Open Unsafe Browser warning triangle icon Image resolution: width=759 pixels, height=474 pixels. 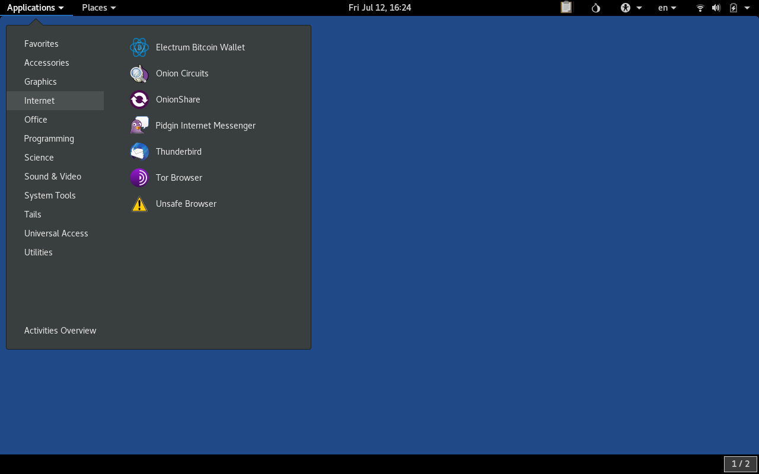click(139, 204)
